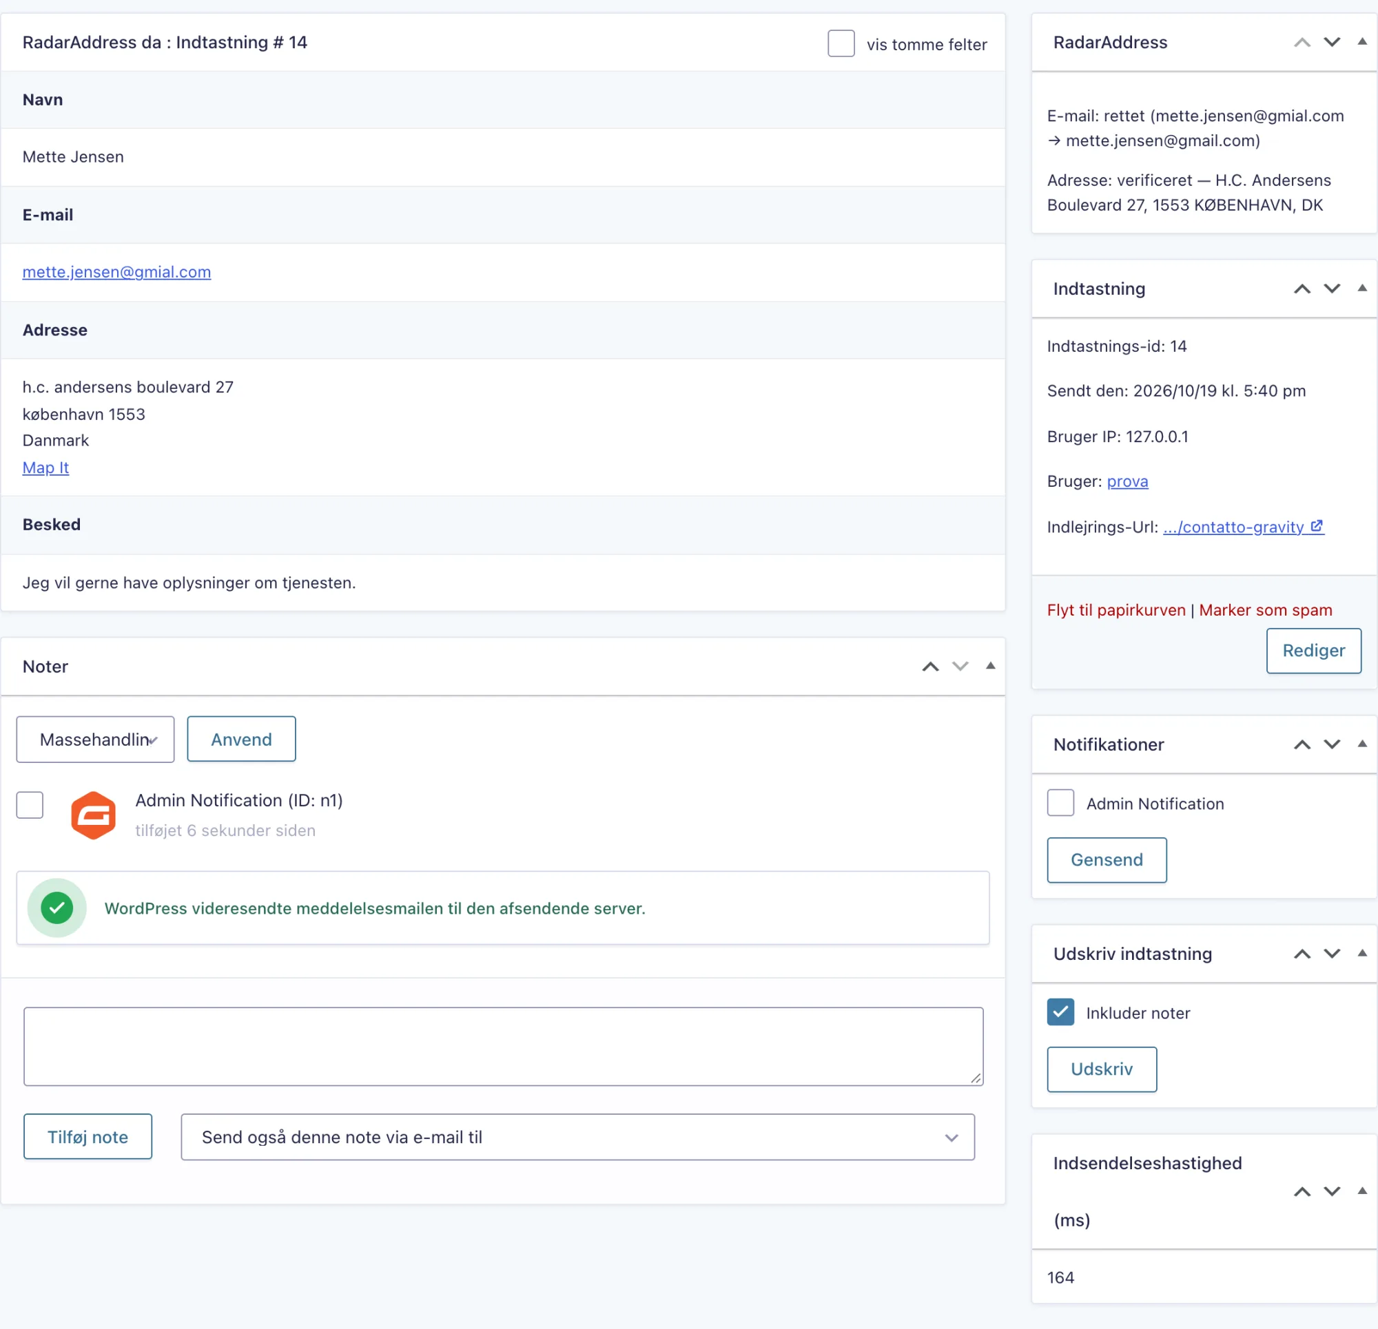
Task: Collapse the Noter panel triangle
Action: 990,666
